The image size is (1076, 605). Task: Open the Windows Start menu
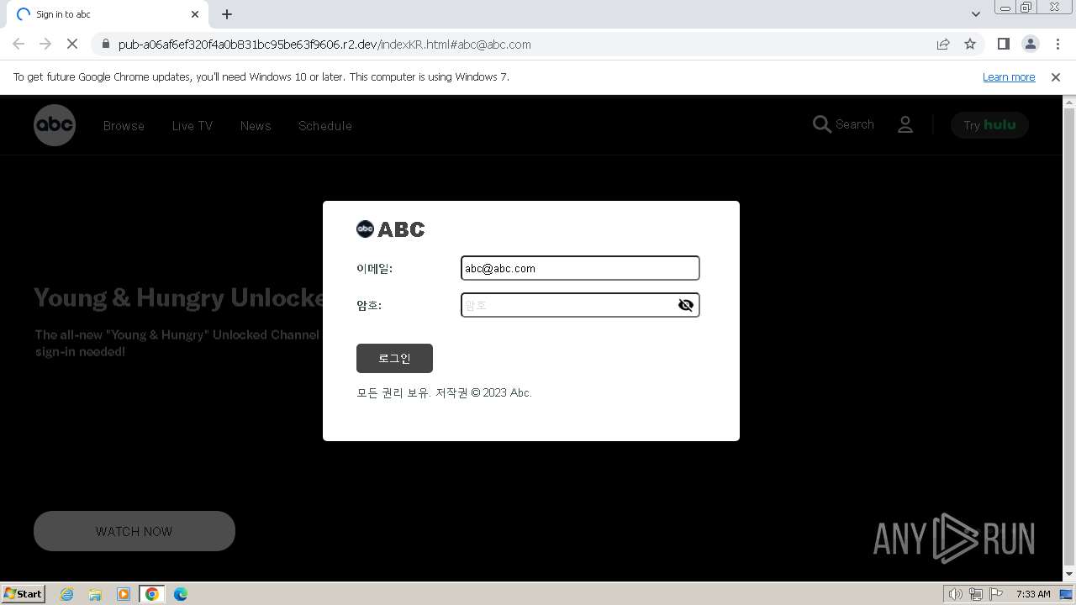tap(24, 594)
